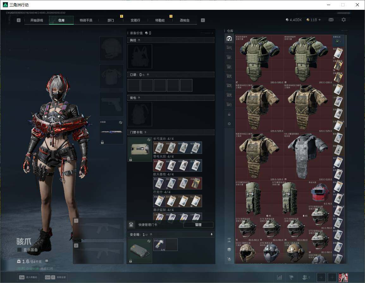Select the empty body armor equipment slot

[x=112, y=76]
